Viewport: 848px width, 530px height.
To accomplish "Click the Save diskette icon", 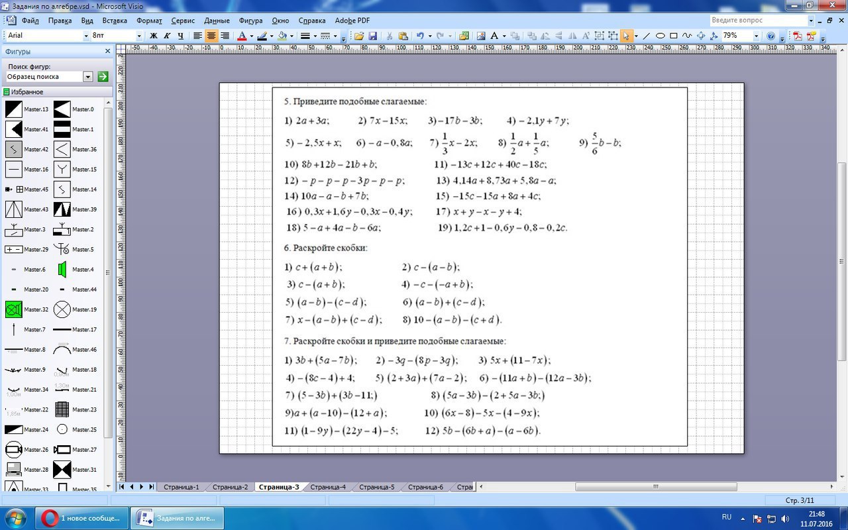I will (372, 36).
